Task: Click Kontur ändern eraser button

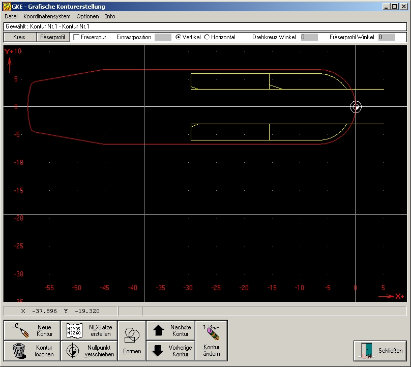Action: pyautogui.click(x=211, y=341)
